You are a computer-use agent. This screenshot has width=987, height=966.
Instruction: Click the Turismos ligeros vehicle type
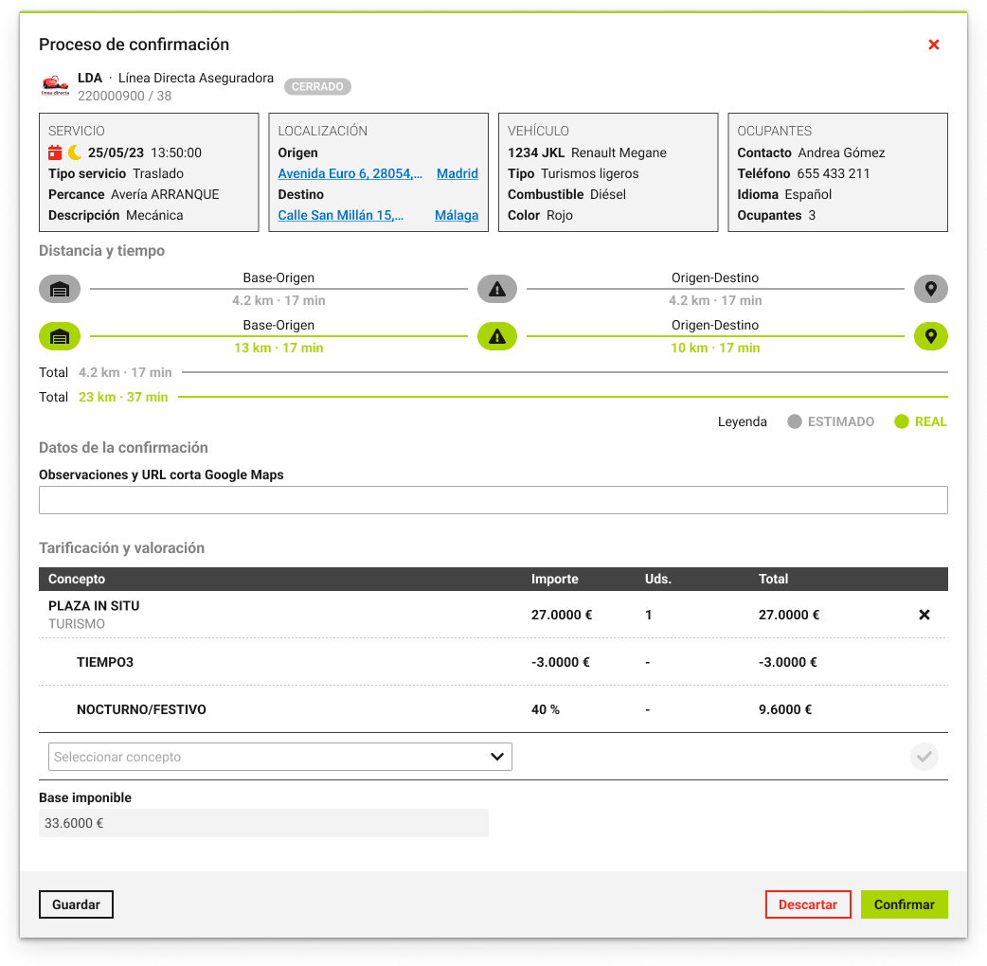590,173
